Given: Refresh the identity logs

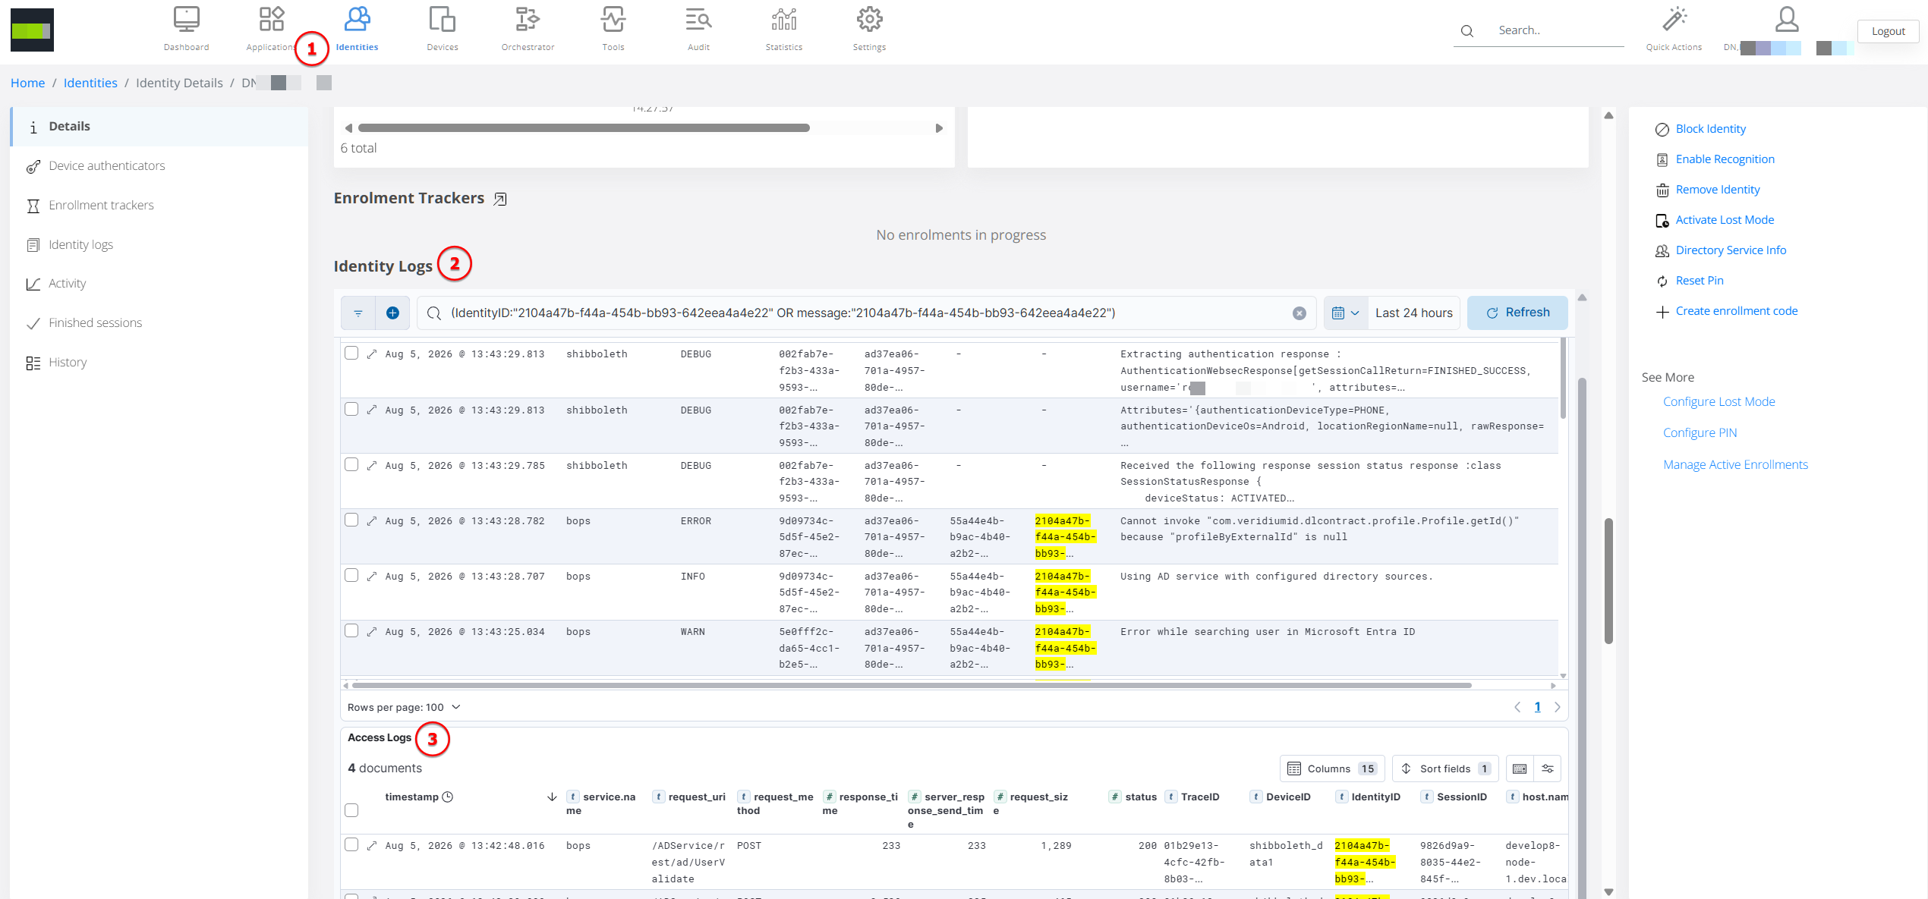Looking at the screenshot, I should point(1517,313).
